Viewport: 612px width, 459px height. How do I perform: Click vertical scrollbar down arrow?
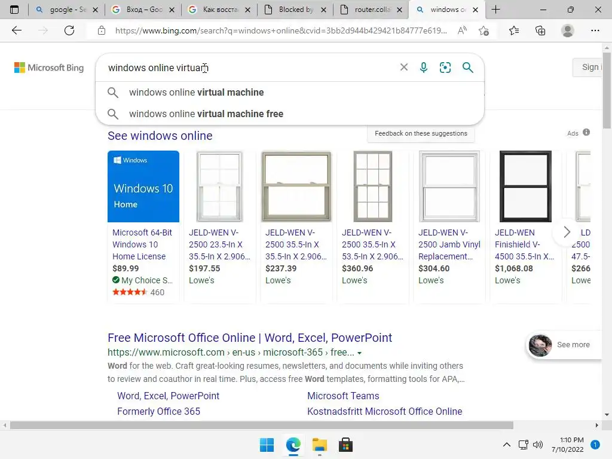(x=607, y=415)
